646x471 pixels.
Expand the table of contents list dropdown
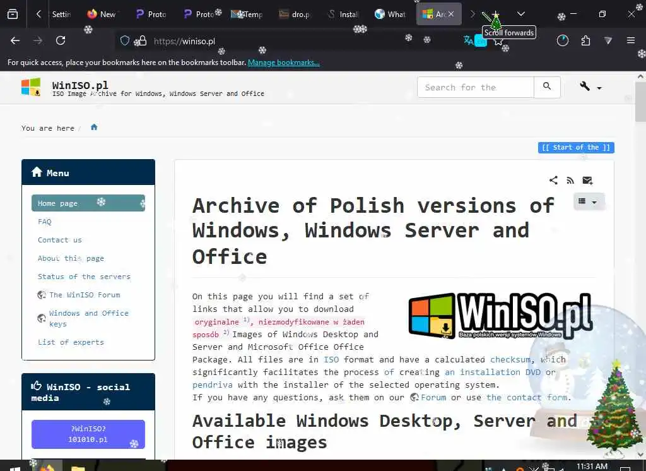point(588,201)
